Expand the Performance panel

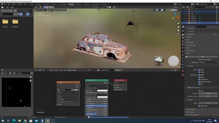tap(191, 51)
